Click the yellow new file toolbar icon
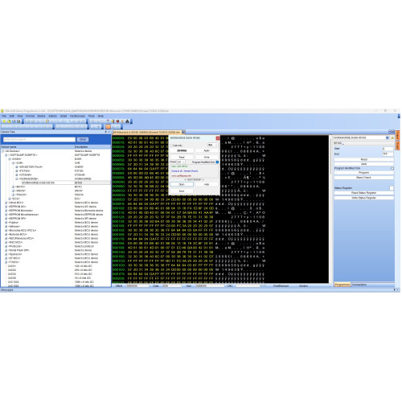Image resolution: width=402 pixels, height=402 pixels. [4, 121]
